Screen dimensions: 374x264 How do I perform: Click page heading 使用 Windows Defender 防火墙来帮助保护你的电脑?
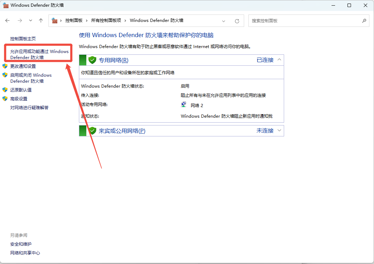coord(146,35)
